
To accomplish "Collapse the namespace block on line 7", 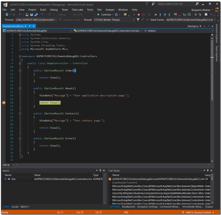I will tap(20, 56).
